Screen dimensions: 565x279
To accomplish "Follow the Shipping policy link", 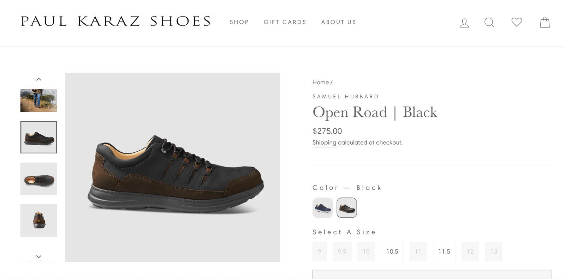I will click(x=324, y=142).
